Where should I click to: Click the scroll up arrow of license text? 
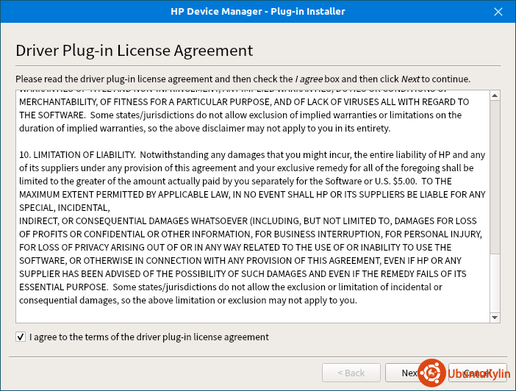495,96
